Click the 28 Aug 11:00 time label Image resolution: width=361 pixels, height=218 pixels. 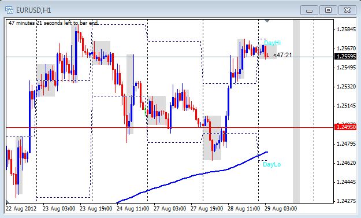click(244, 209)
